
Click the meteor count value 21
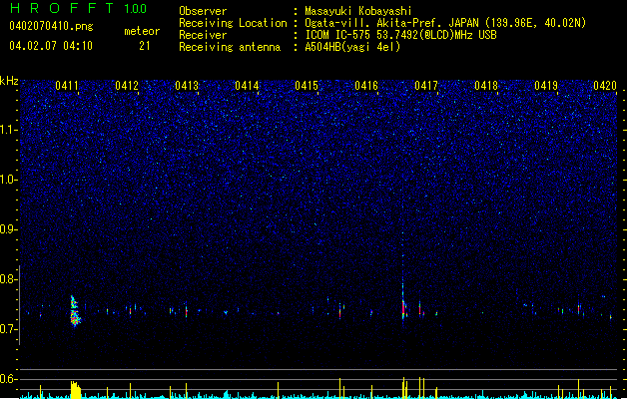[145, 46]
